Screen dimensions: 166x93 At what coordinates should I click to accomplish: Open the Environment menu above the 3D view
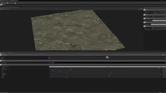tap(14, 8)
